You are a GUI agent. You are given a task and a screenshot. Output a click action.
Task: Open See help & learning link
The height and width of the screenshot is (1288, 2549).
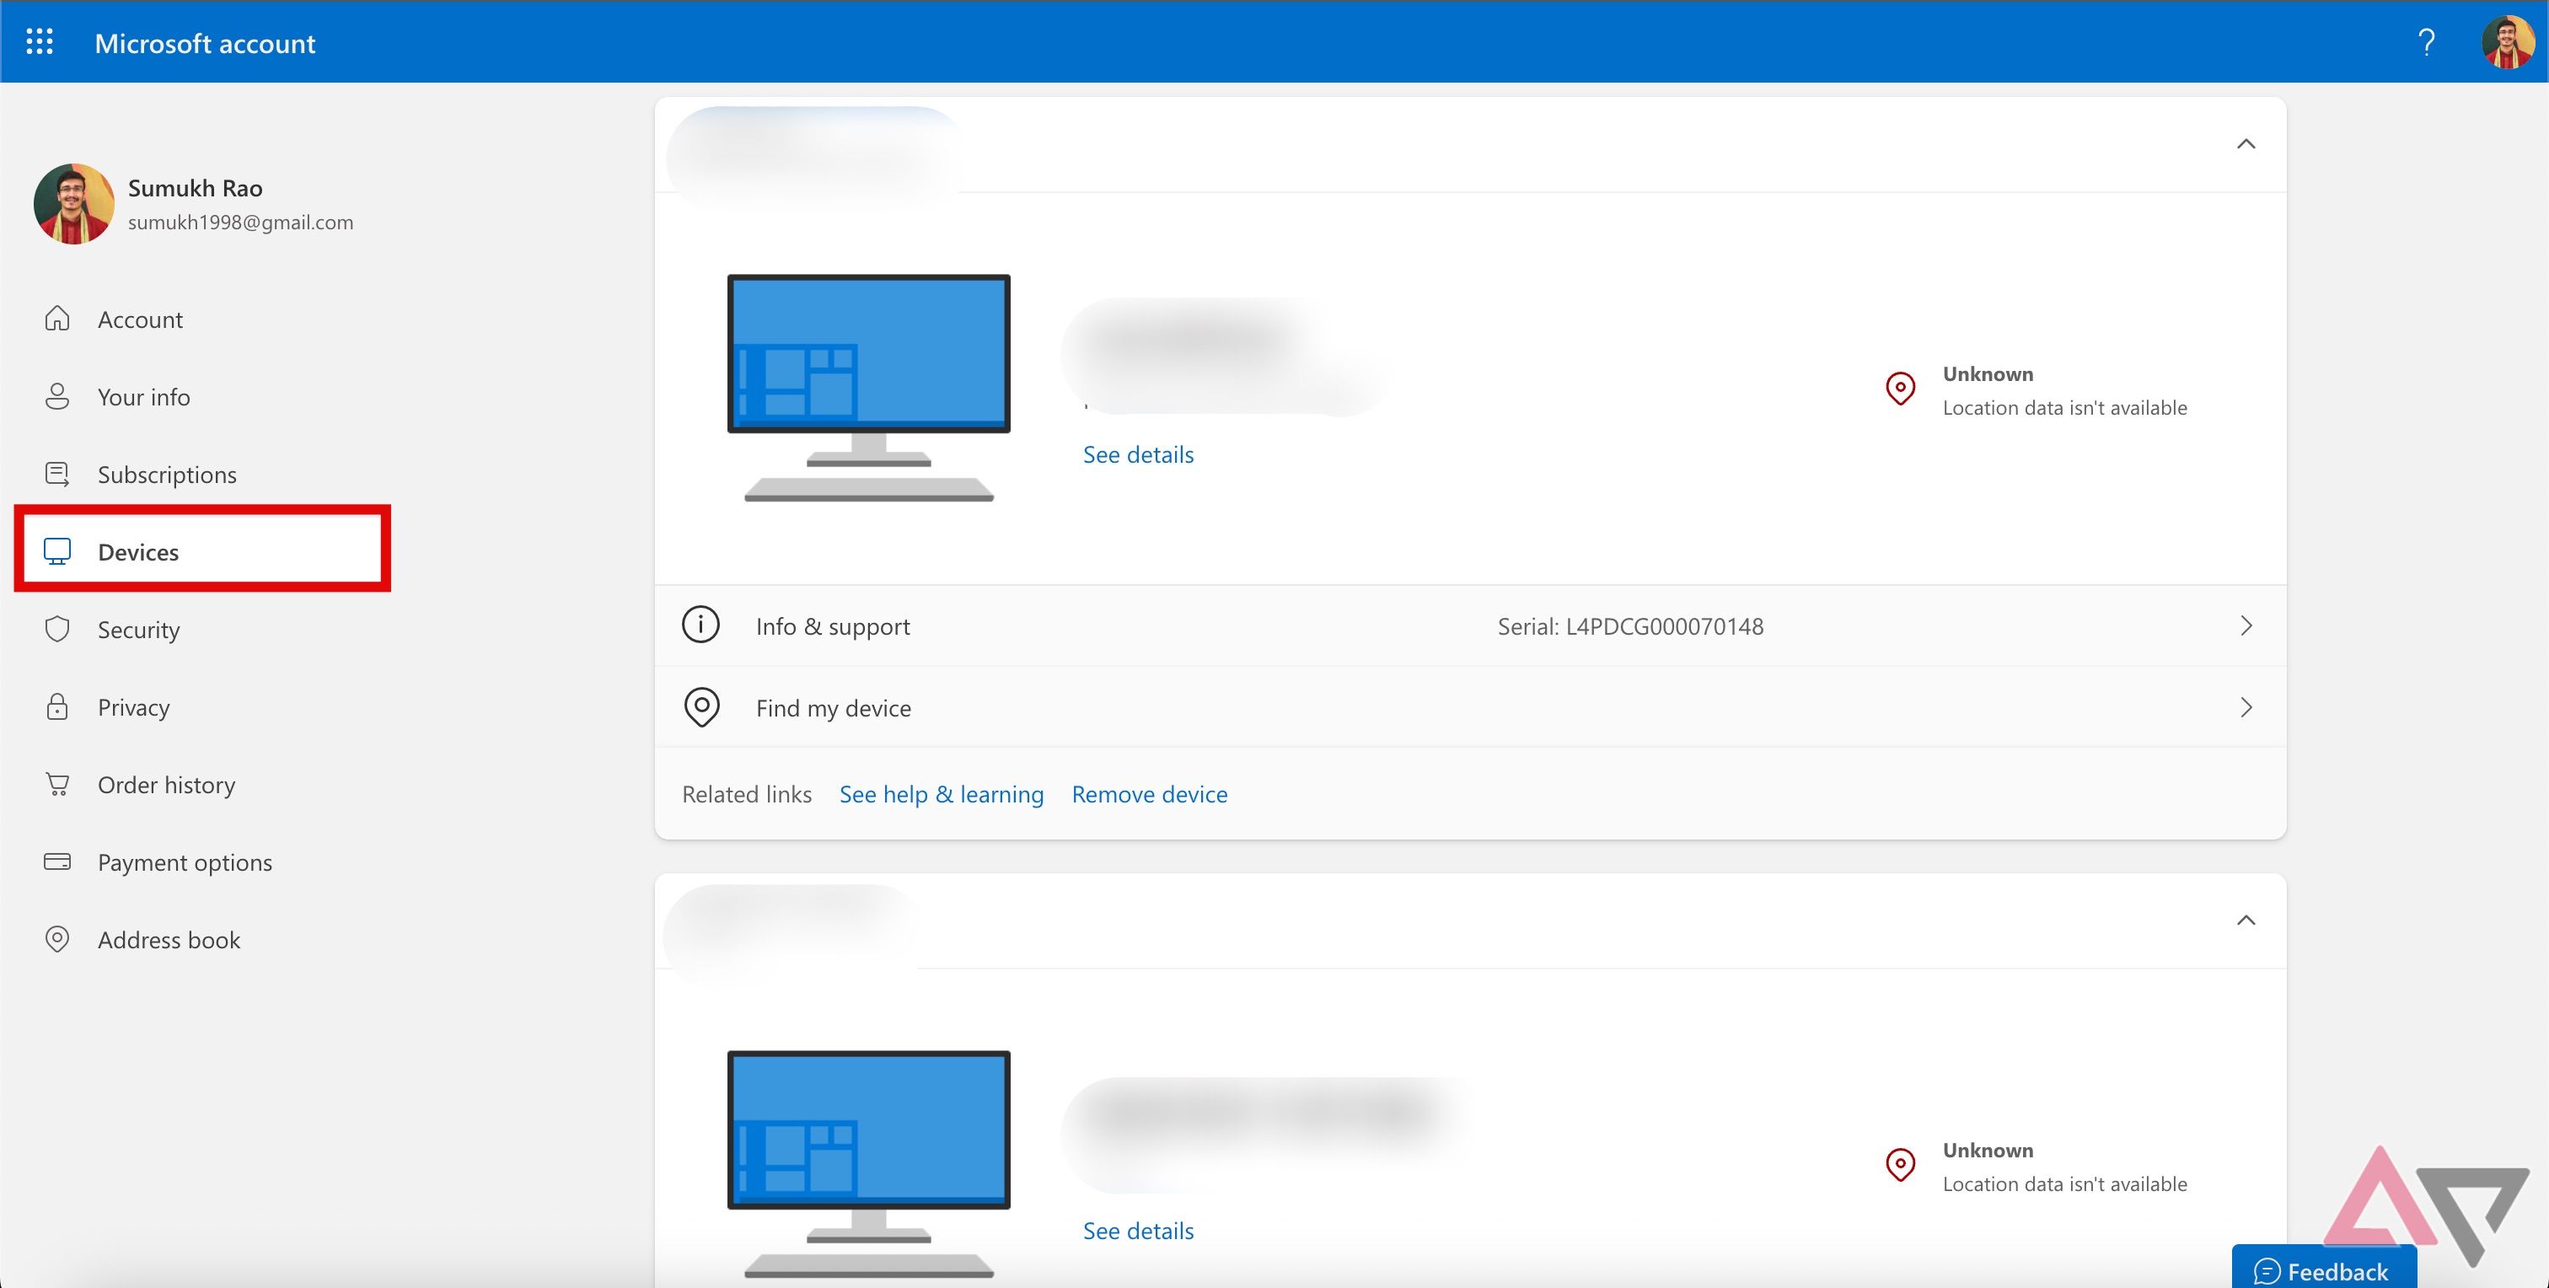coord(941,794)
